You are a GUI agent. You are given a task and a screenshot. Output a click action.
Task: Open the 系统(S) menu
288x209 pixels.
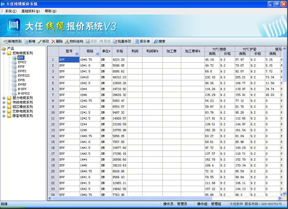point(10,11)
